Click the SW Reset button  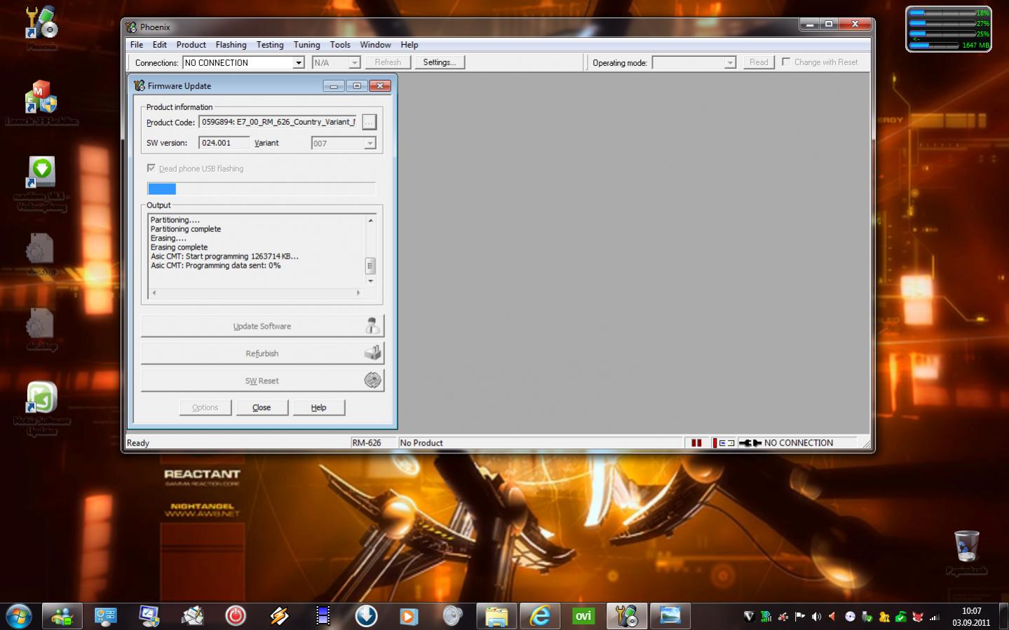pos(262,381)
